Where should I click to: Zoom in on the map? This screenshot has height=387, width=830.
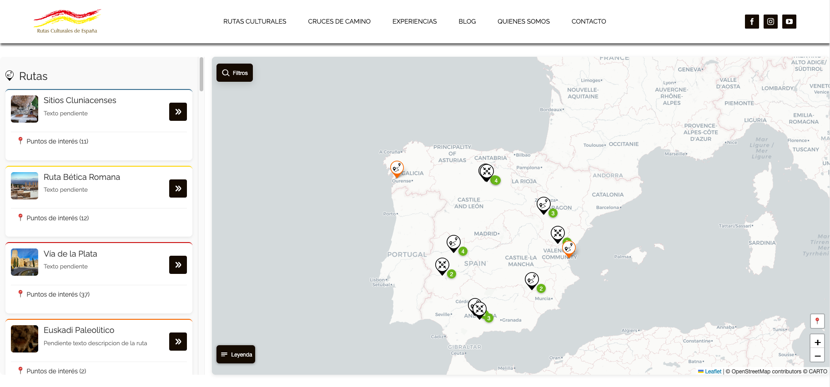click(x=817, y=342)
